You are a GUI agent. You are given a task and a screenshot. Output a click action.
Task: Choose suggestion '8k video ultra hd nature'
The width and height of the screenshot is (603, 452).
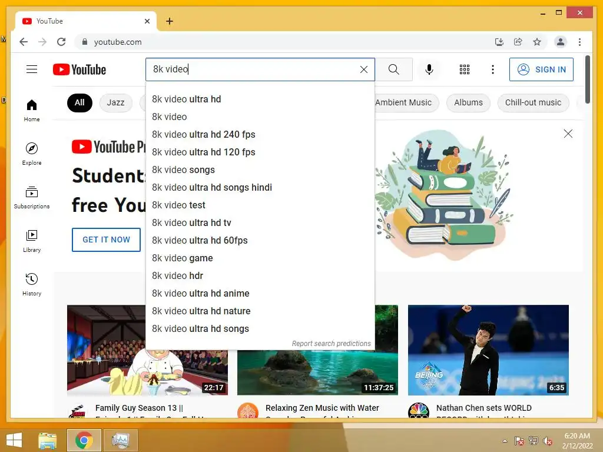pos(260,311)
